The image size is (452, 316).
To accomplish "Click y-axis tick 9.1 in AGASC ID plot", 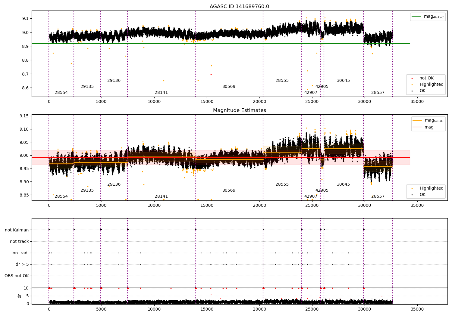I will 25,18.
